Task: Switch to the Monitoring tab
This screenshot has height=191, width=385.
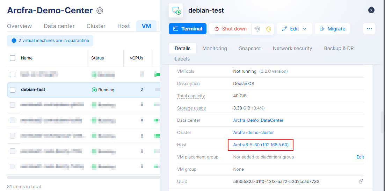Action: [x=215, y=48]
